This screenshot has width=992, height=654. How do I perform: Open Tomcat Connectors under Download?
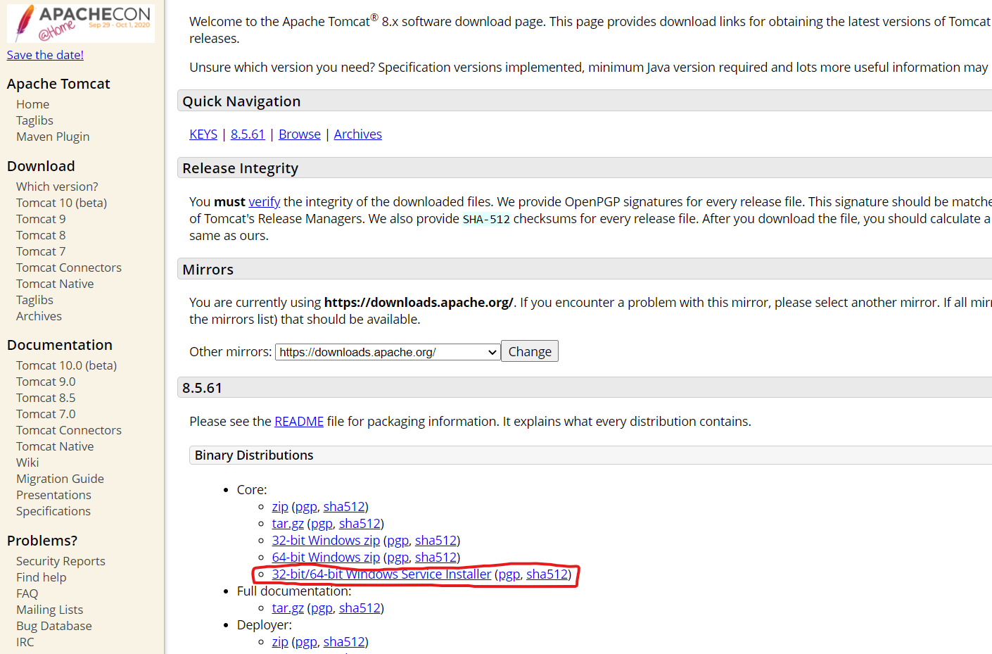tap(69, 268)
